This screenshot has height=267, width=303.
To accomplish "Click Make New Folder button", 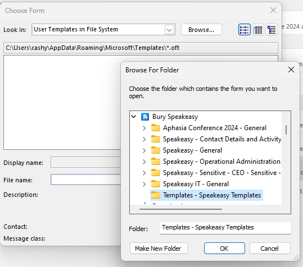I will 159,248.
